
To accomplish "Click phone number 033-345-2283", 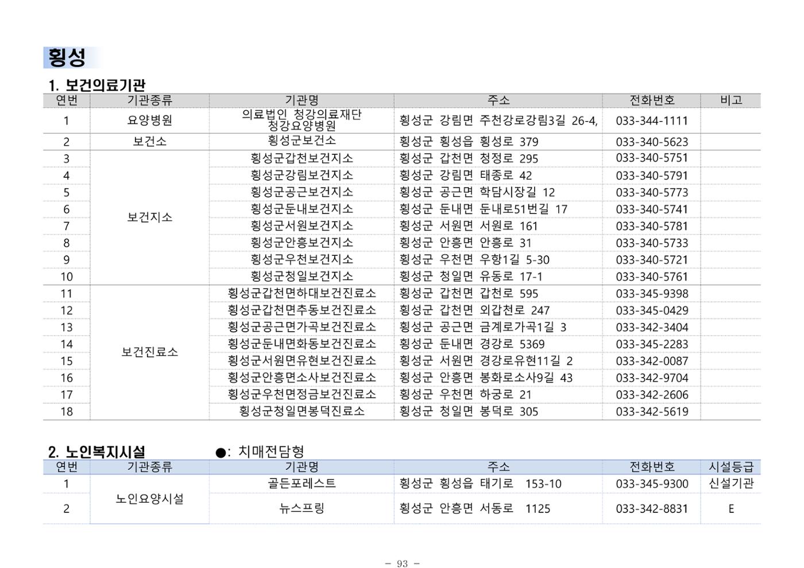I will pos(652,344).
